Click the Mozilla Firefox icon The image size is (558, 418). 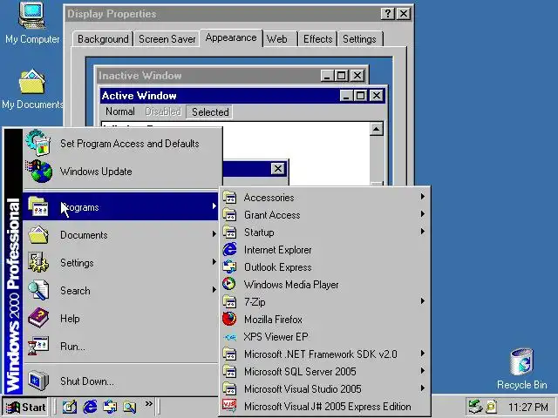point(229,320)
